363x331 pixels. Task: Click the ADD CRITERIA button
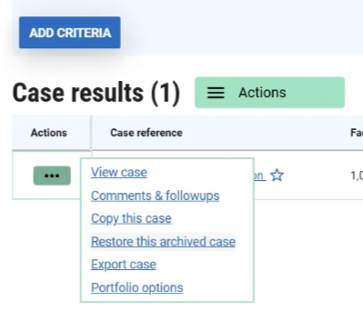click(70, 33)
